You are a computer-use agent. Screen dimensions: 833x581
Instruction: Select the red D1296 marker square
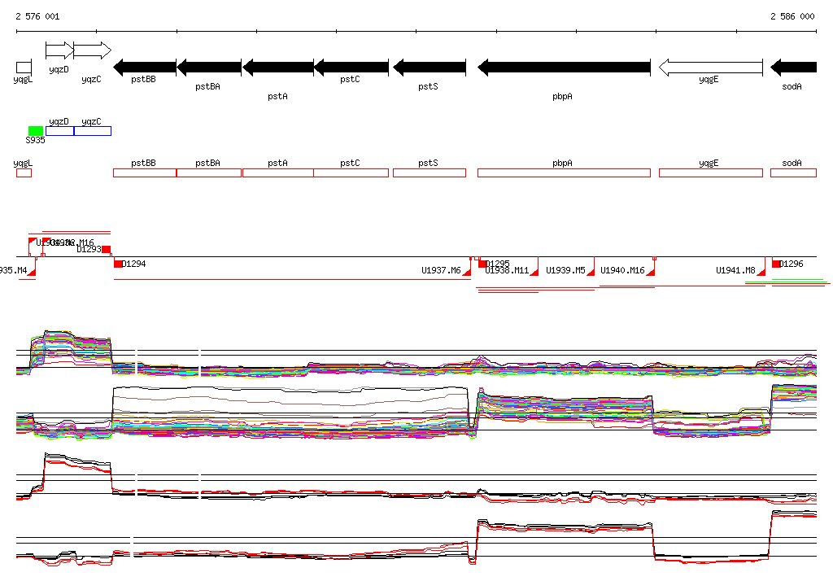coord(776,264)
